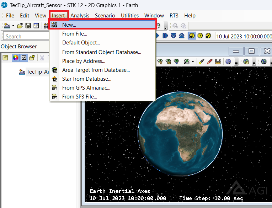Open the Insert menu
Screen dimensions: 272x208
pyautogui.click(x=58, y=16)
